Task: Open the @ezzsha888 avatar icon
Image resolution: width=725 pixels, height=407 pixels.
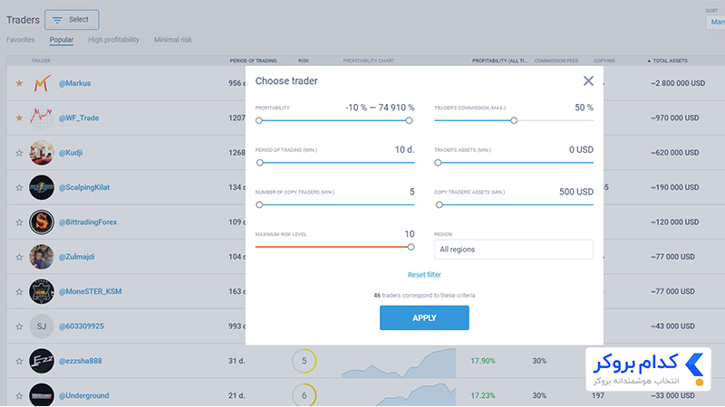Action: click(42, 361)
